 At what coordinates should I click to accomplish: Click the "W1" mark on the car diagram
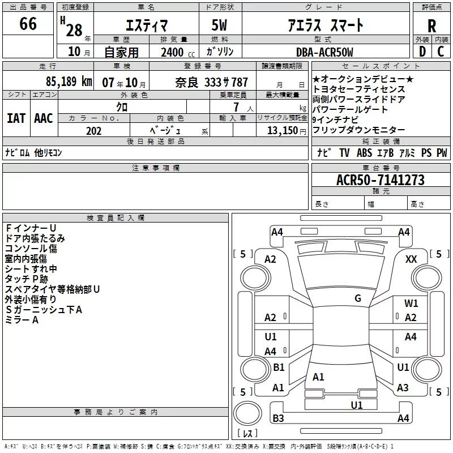[411, 304]
